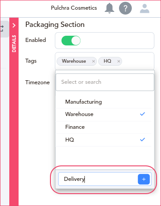Click the blue plus add-tag button
The width and height of the screenshot is (161, 206).
tap(144, 179)
